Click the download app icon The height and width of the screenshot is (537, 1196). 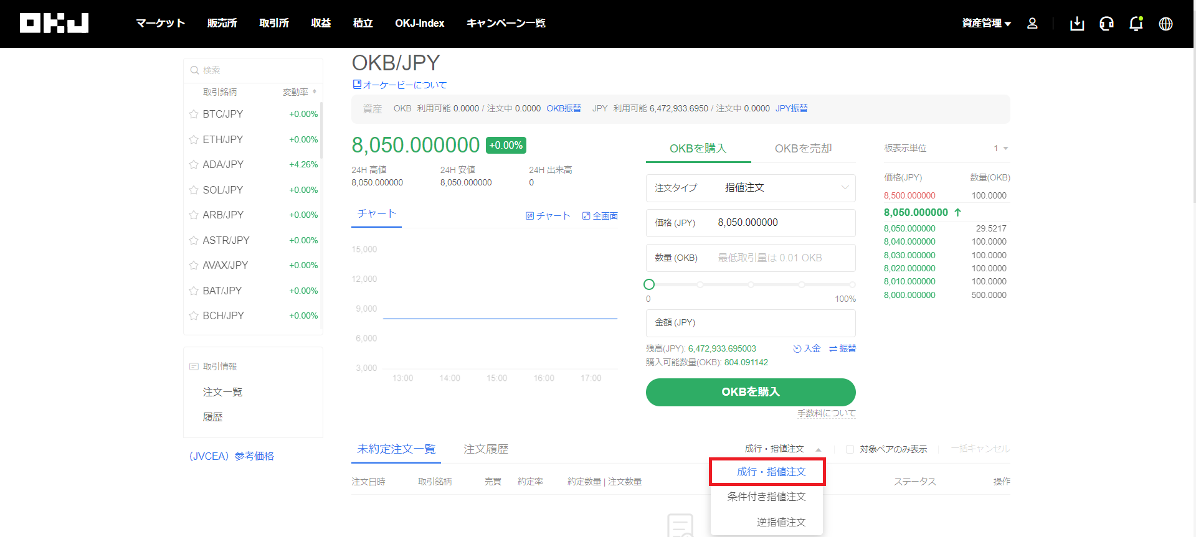[x=1077, y=24]
